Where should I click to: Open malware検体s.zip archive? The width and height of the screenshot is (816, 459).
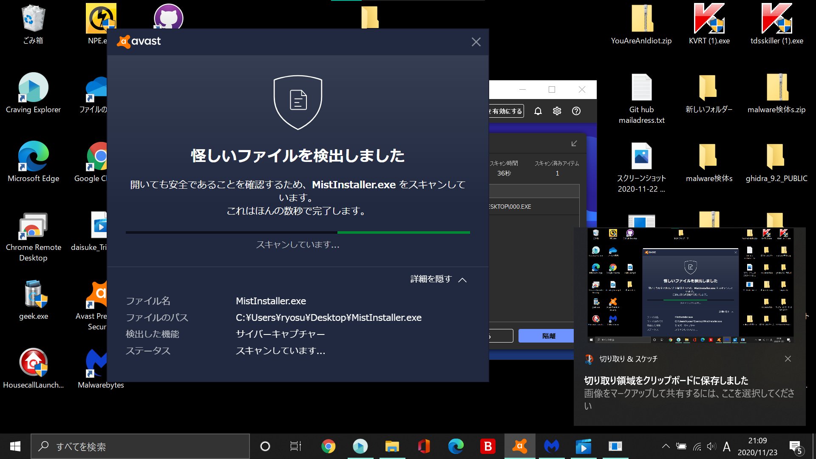pos(776,93)
